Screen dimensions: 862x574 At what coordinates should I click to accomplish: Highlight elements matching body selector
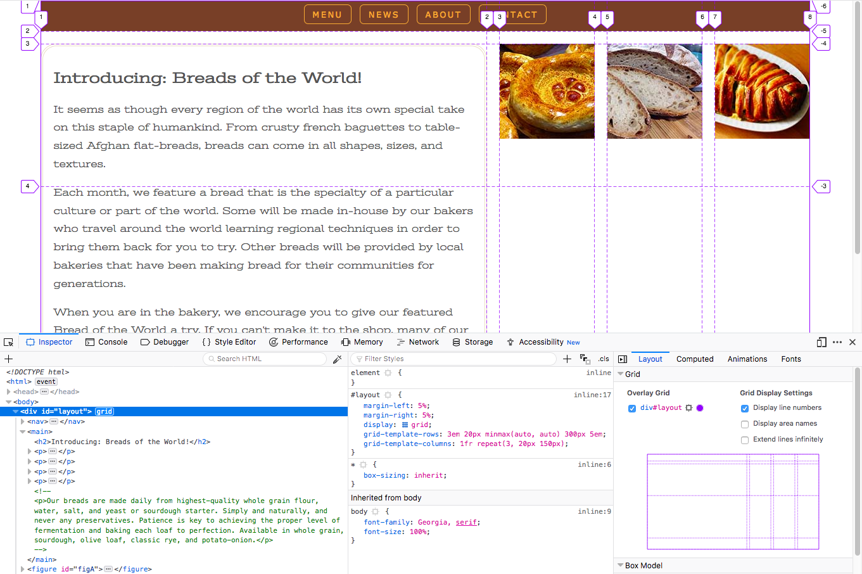click(x=376, y=511)
